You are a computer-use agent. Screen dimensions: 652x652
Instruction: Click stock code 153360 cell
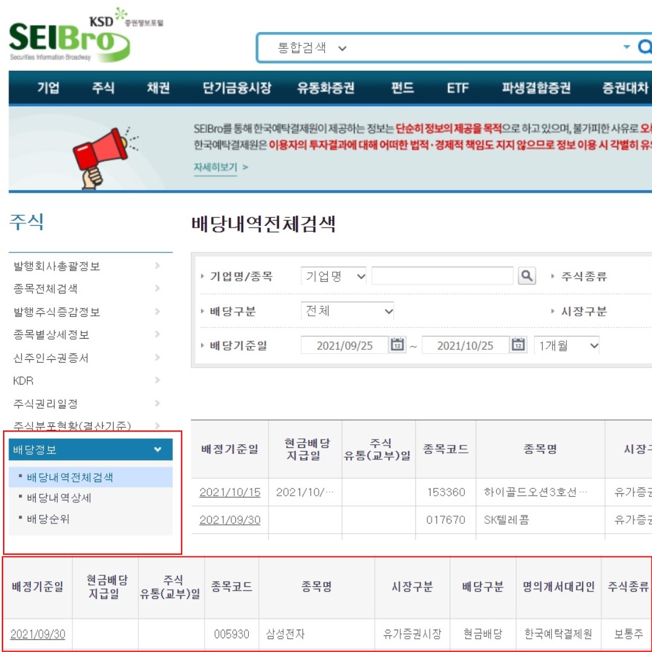[x=446, y=493]
